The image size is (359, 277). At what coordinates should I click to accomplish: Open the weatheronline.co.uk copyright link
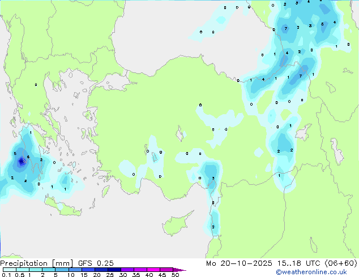[x=311, y=272]
